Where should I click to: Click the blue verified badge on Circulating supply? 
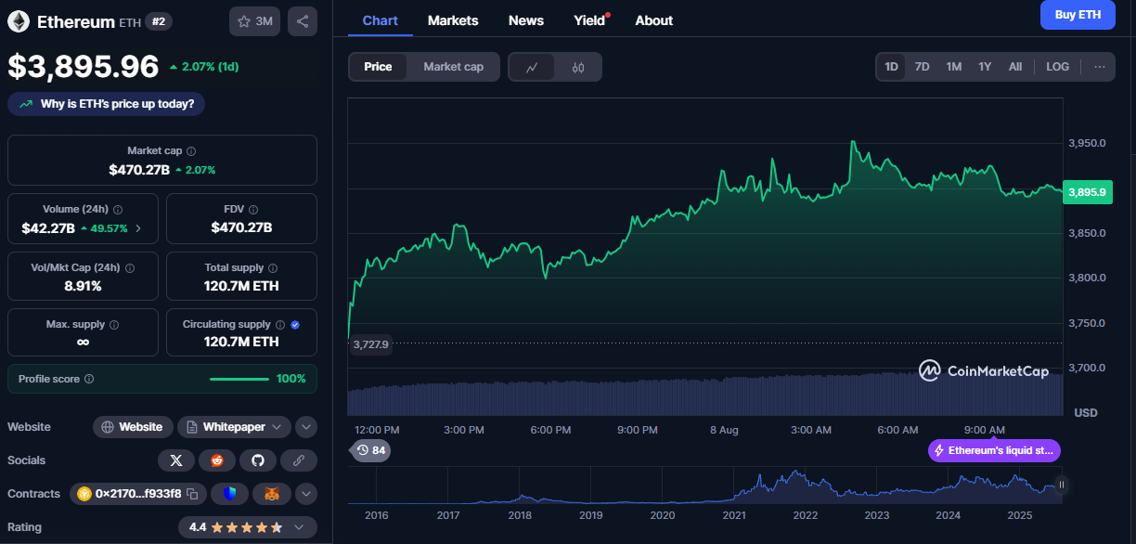coord(295,325)
